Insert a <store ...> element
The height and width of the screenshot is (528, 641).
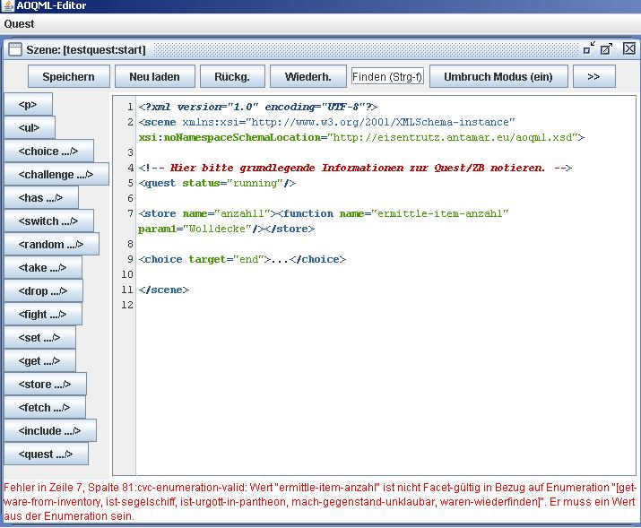(x=45, y=384)
